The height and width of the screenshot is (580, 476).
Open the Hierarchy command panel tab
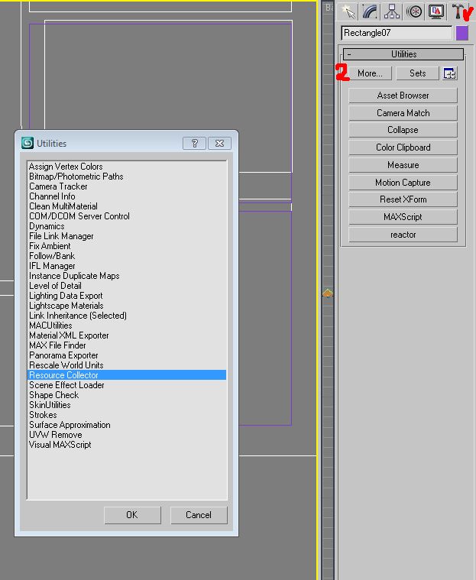pos(392,11)
